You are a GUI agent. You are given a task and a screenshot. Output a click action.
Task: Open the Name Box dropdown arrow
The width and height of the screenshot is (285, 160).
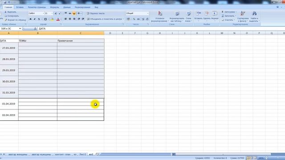point(20,28)
